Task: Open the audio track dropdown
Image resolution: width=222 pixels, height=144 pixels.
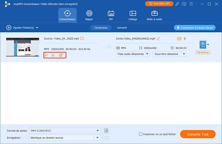Action: tap(133, 54)
